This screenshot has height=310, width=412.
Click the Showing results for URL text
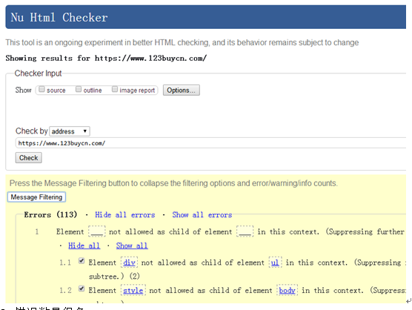click(106, 58)
